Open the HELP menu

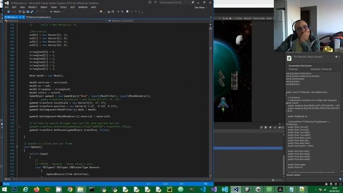pos(93,7)
